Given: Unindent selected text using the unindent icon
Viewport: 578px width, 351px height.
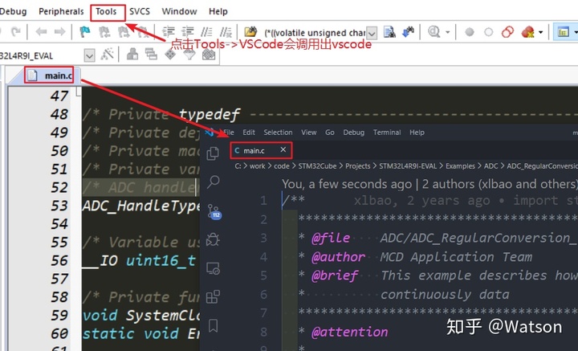Looking at the screenshot, I should pyautogui.click(x=187, y=32).
